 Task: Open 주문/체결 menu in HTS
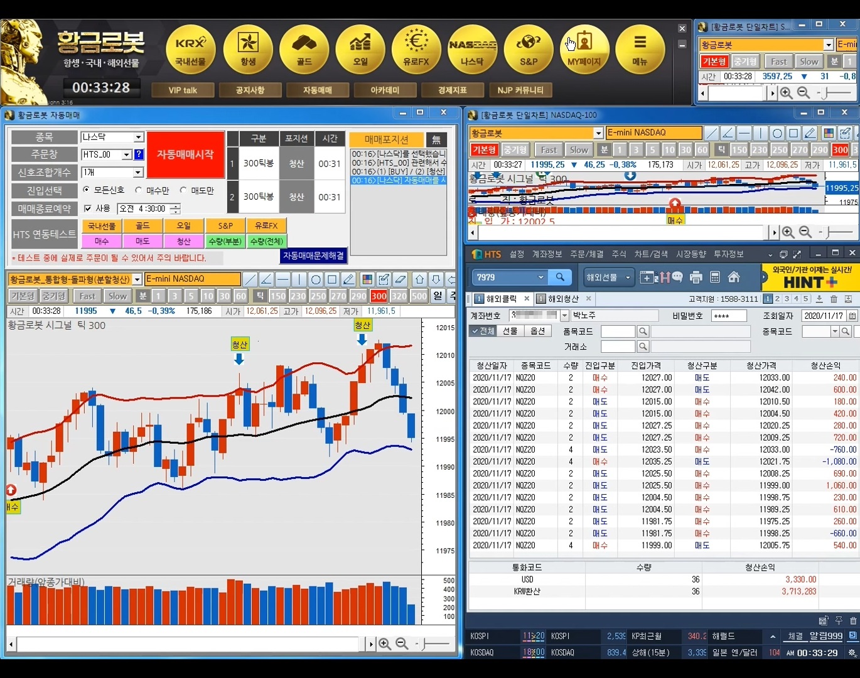(x=586, y=254)
